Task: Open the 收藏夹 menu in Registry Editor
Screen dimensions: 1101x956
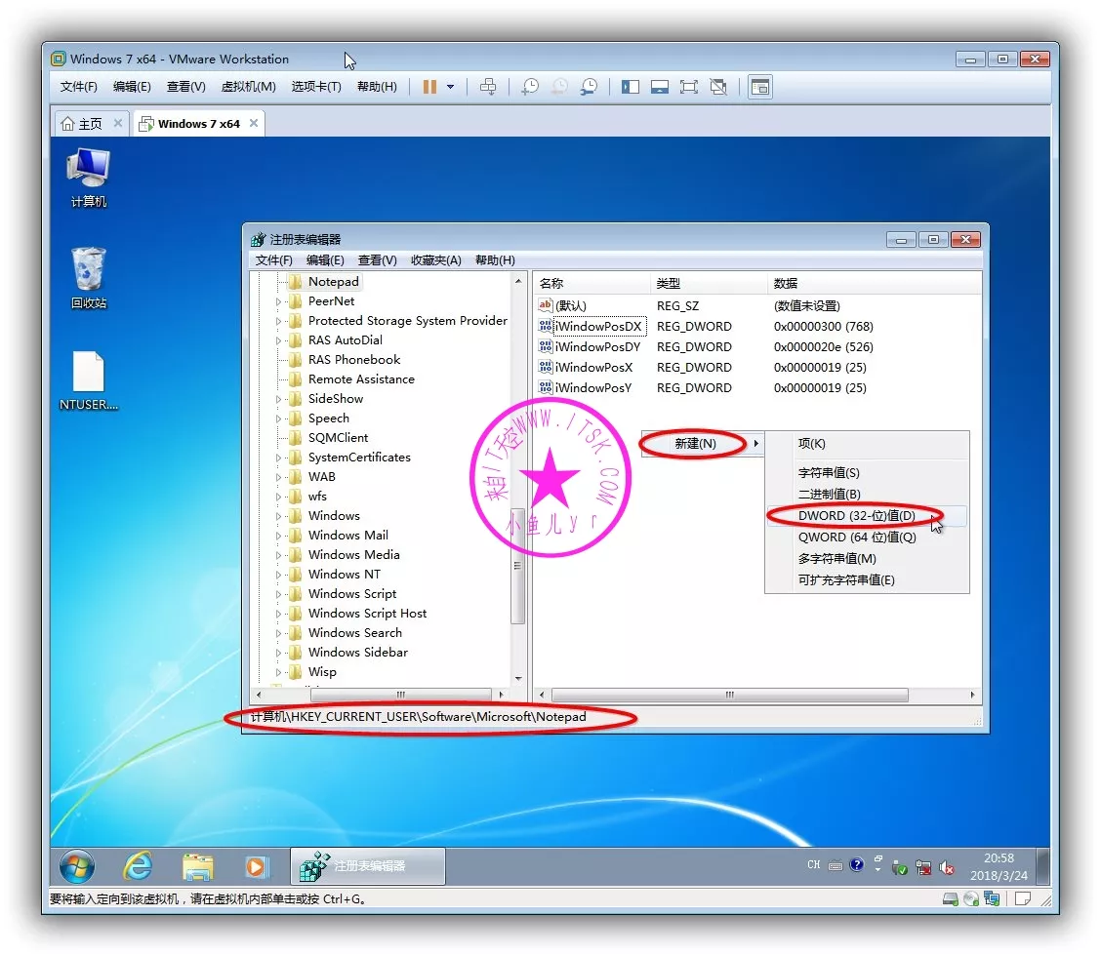Action: (435, 260)
